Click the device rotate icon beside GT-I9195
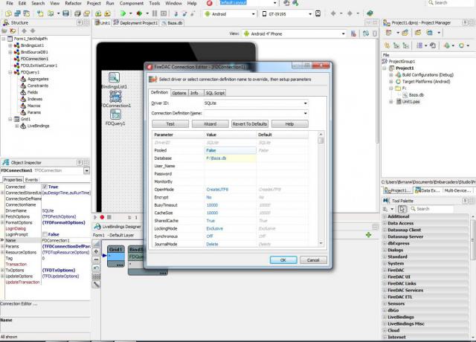 click(x=318, y=13)
